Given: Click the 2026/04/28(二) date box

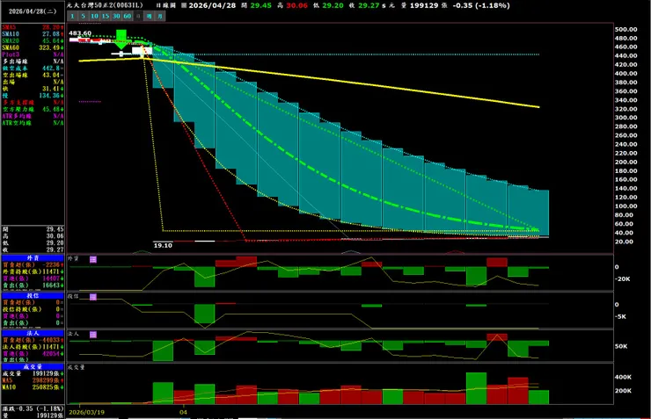Looking at the screenshot, I should [x=33, y=11].
